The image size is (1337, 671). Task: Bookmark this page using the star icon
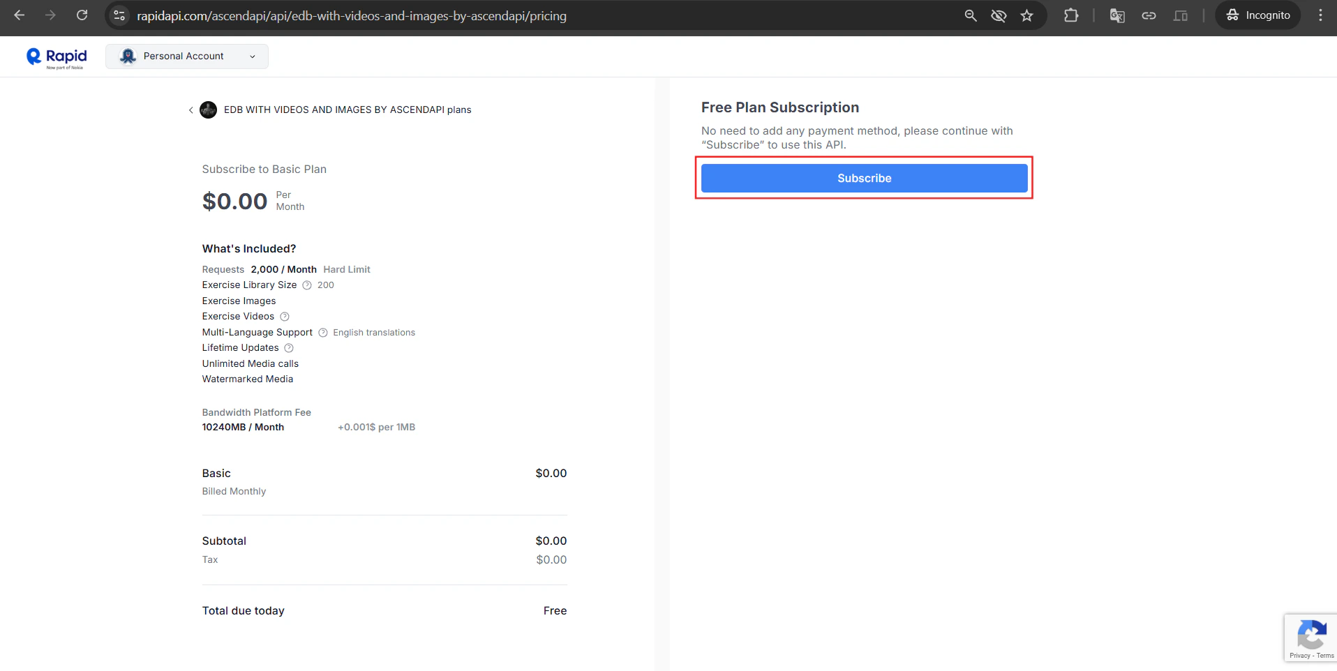click(x=1027, y=15)
